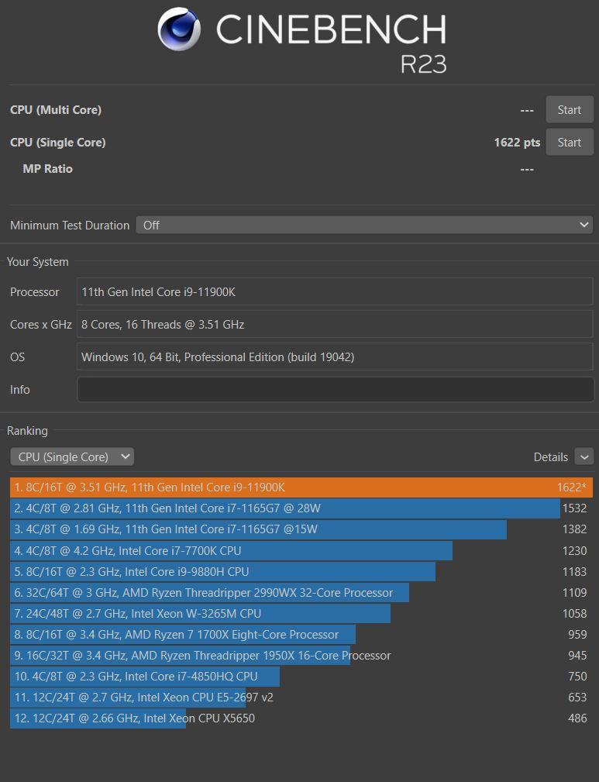Select ranking row Threadripper 1950X 16-Core
This screenshot has width=599, height=782.
301,656
